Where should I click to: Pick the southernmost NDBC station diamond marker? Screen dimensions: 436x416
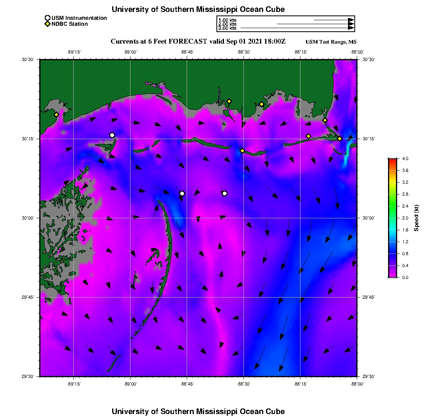click(x=243, y=151)
